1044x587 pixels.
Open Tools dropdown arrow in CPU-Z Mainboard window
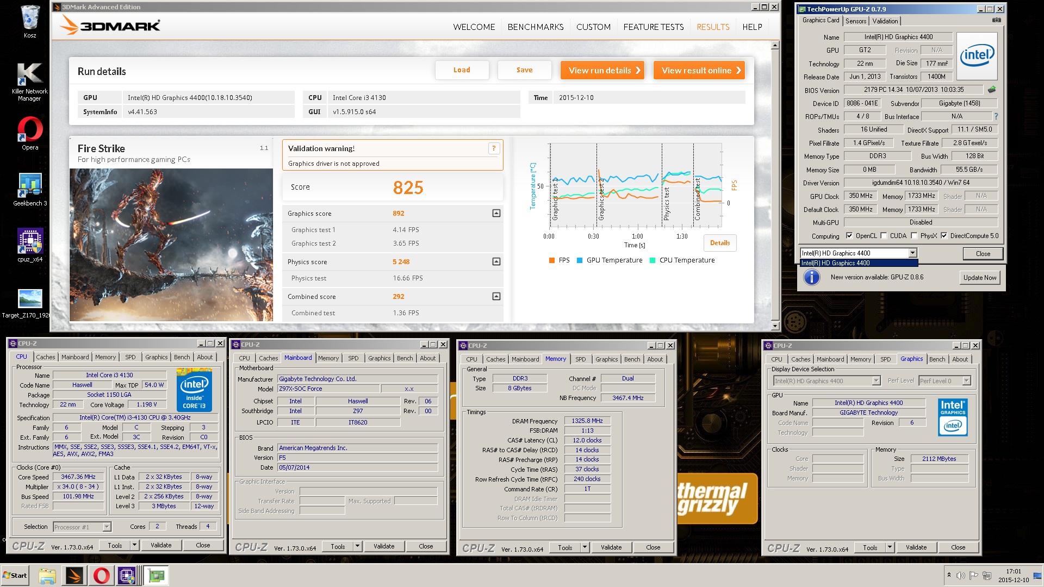coord(357,546)
